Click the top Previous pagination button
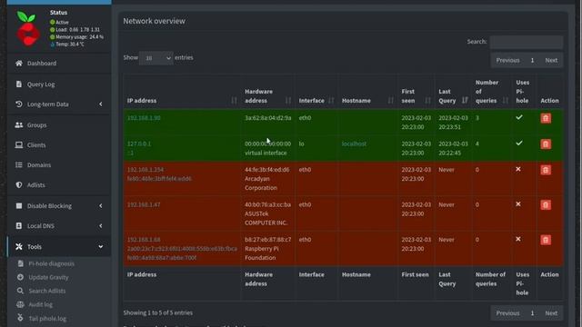582x327 pixels. click(x=507, y=61)
